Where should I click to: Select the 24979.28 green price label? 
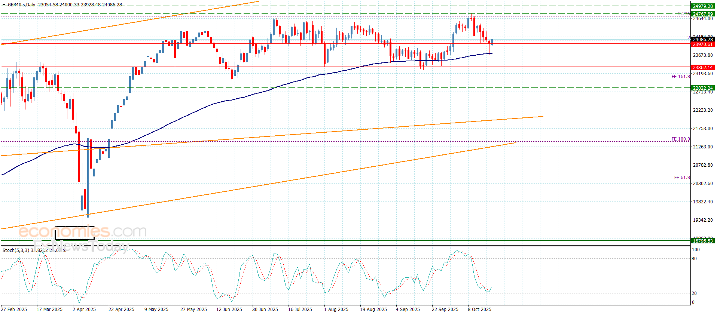[702, 6]
